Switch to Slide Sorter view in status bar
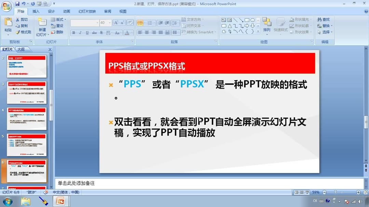369x207 pixels. [x=302, y=192]
